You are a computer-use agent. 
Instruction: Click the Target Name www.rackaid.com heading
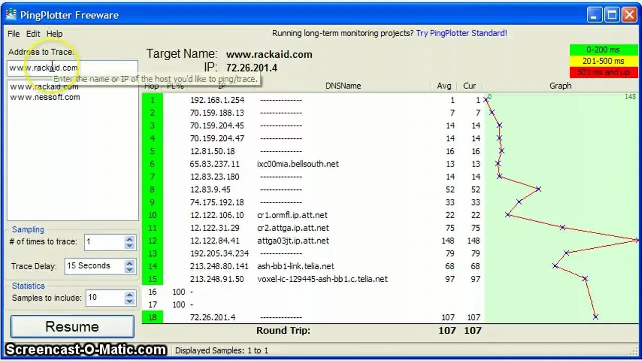[269, 54]
